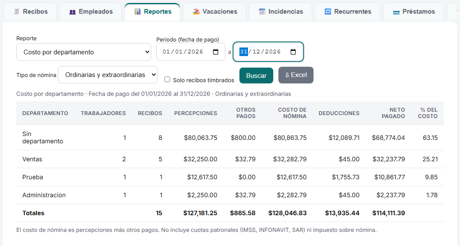Click the cuotas patronales footnote text
This screenshot has width=460, height=246.
tap(196, 230)
